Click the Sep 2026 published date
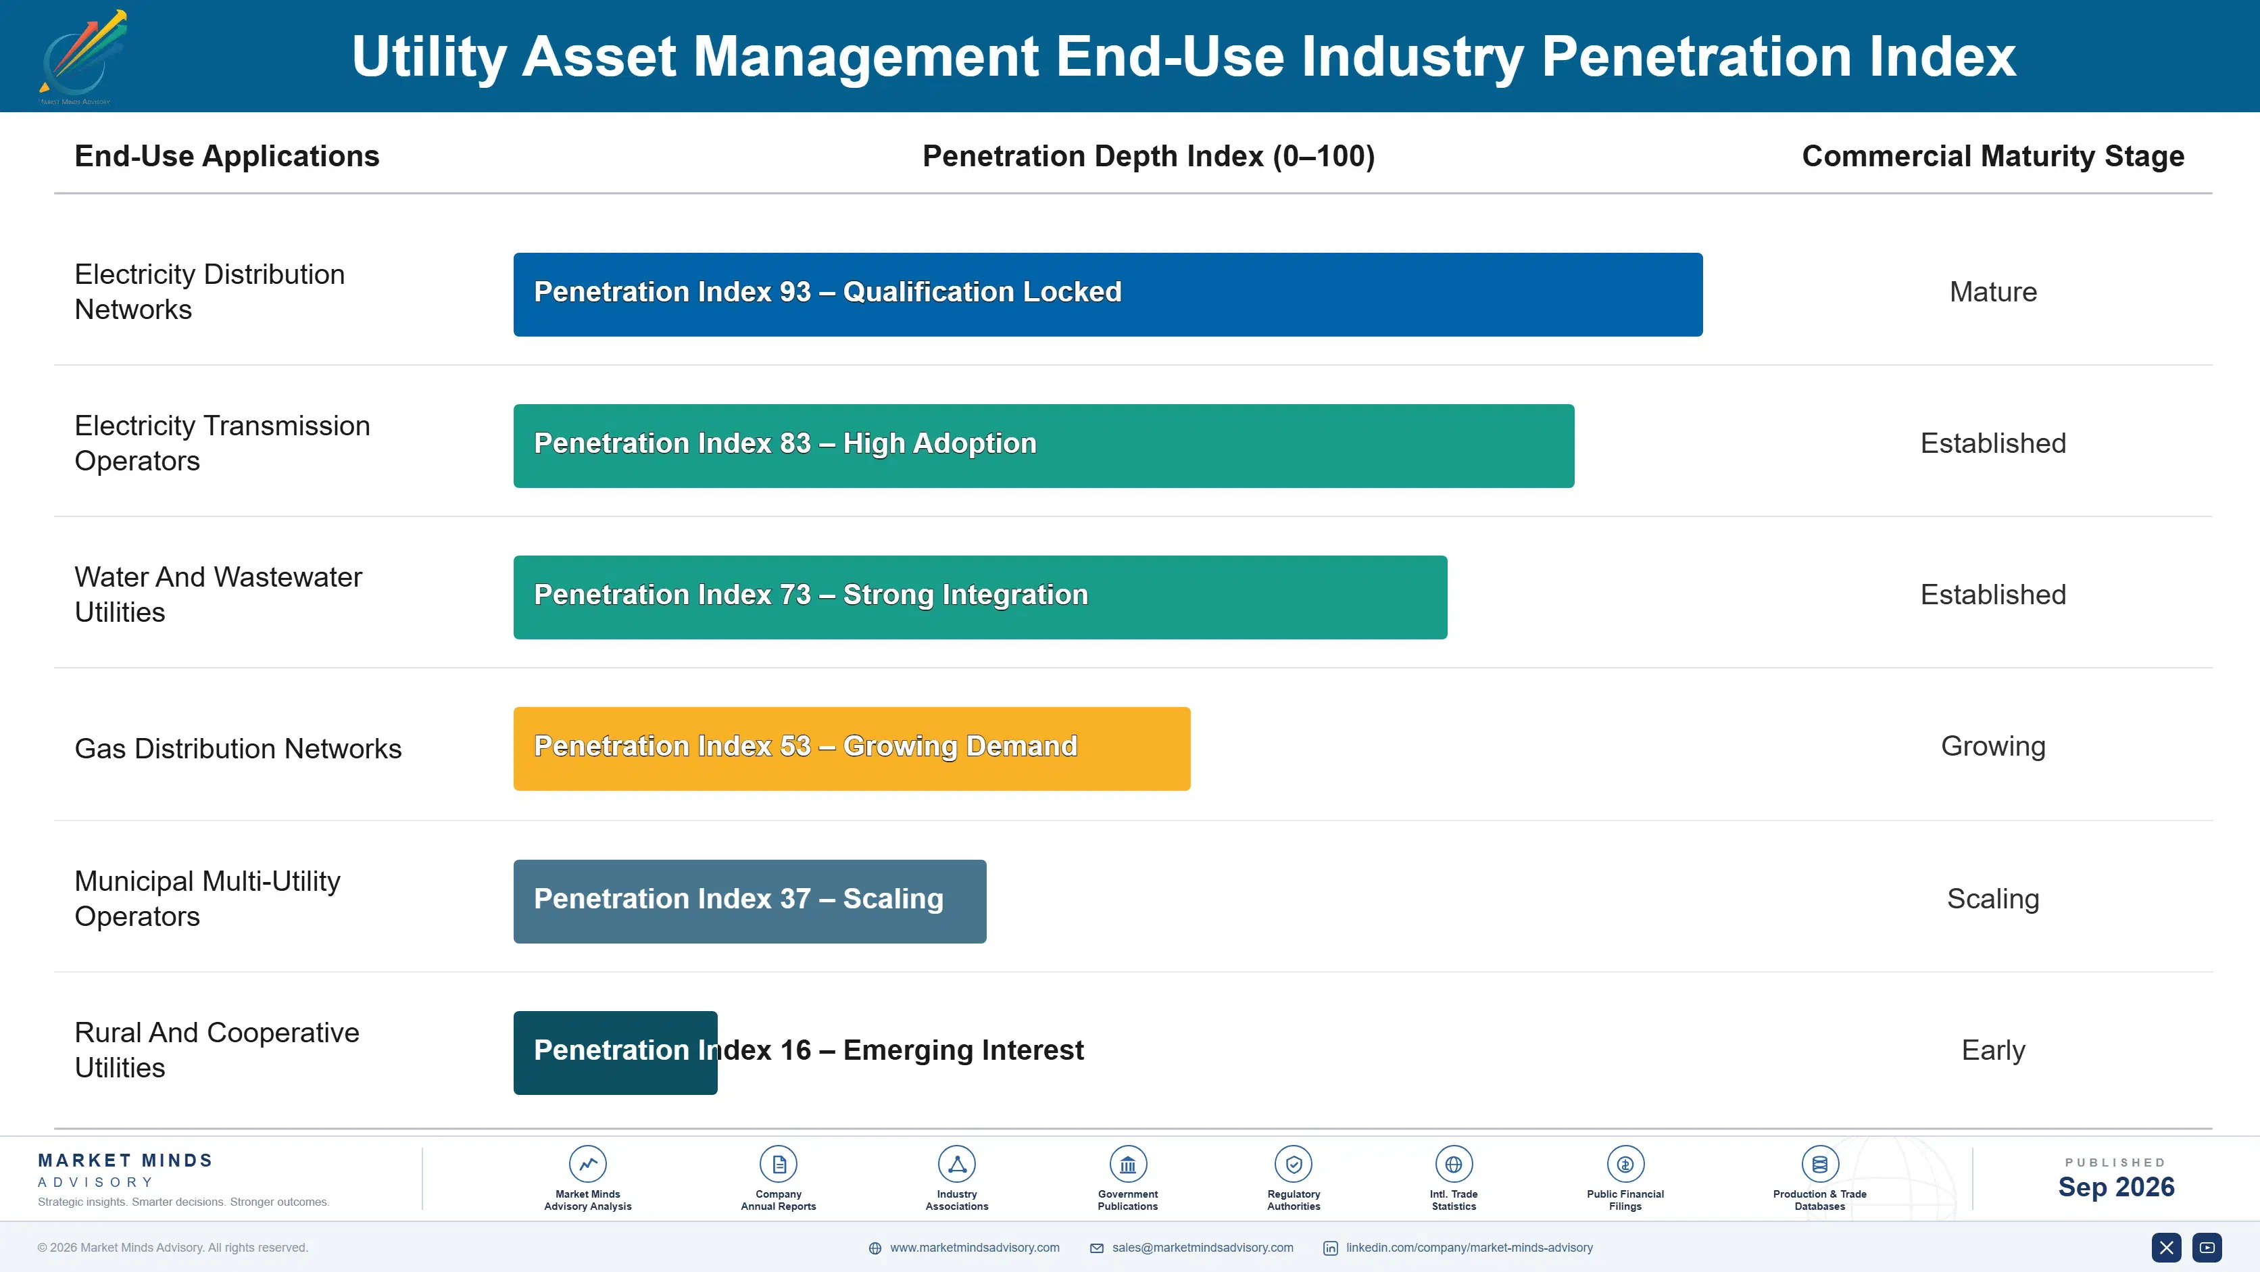Image resolution: width=2260 pixels, height=1272 pixels. point(2115,1187)
